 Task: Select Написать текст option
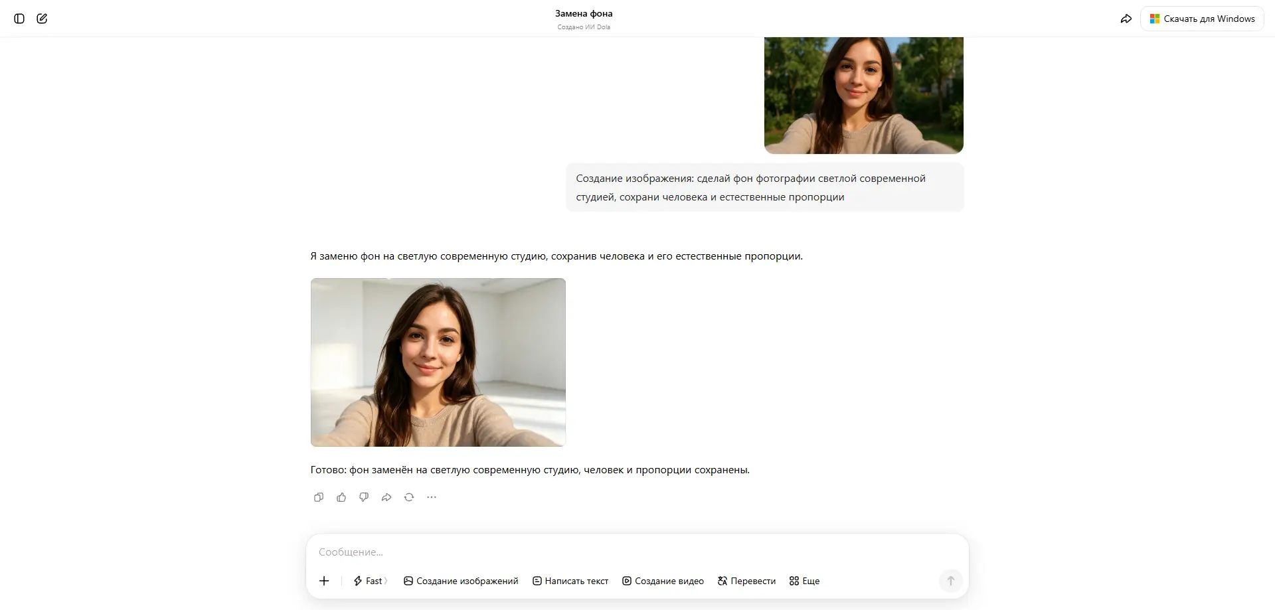[570, 581]
